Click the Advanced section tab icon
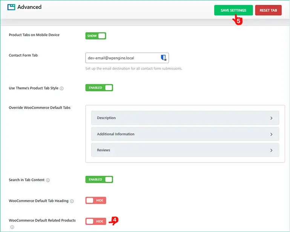 pos(11,7)
